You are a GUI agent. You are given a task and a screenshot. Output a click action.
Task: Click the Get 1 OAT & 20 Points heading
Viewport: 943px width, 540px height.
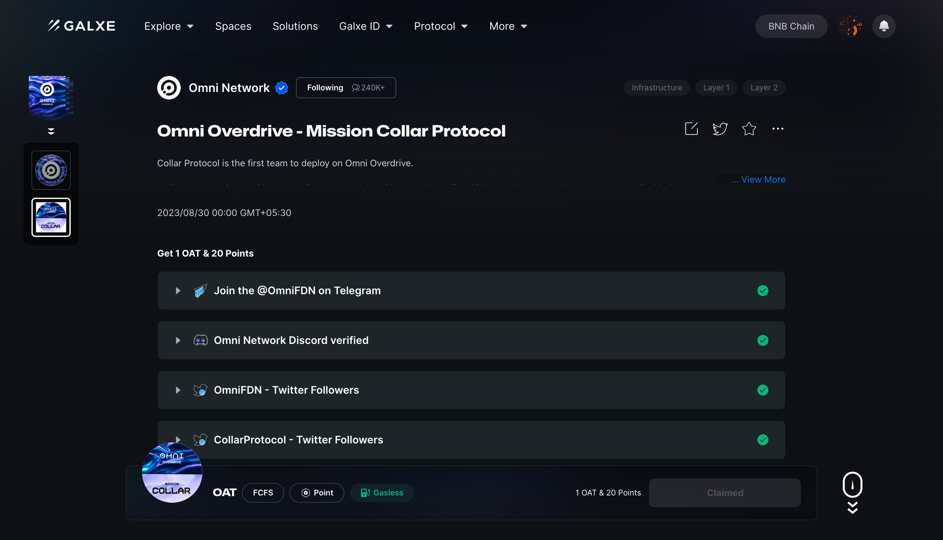click(x=206, y=254)
